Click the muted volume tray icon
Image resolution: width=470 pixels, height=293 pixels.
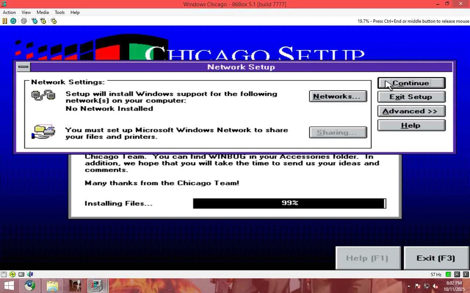click(435, 286)
